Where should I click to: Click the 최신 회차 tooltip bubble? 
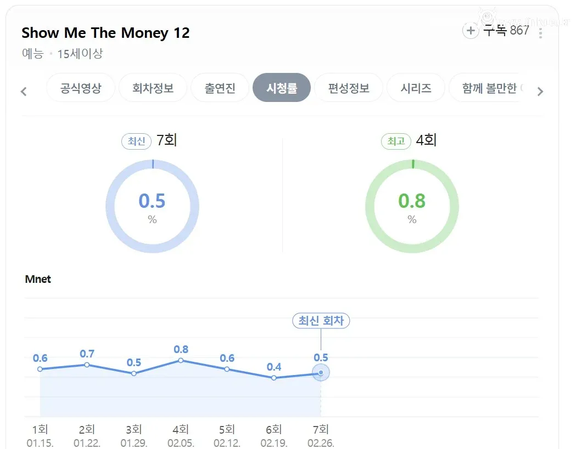(321, 321)
